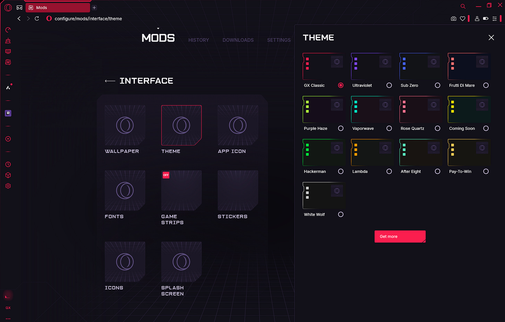Click the Lambda theme preview card
This screenshot has width=505, height=322.
(373, 153)
